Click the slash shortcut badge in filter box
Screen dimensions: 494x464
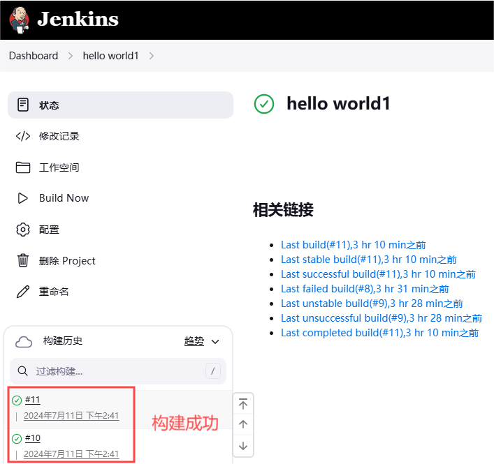click(213, 371)
